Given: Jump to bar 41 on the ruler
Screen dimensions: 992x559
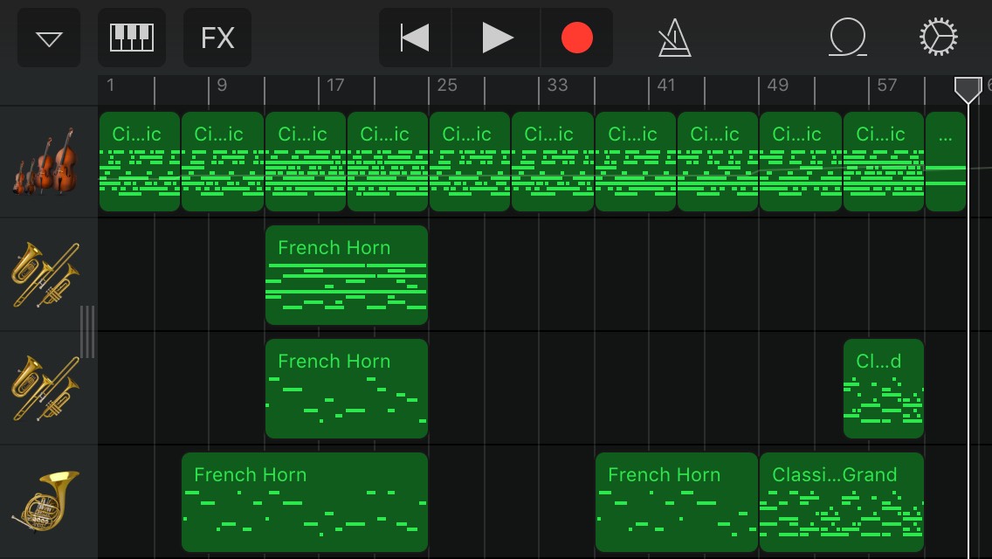Looking at the screenshot, I should [x=666, y=85].
